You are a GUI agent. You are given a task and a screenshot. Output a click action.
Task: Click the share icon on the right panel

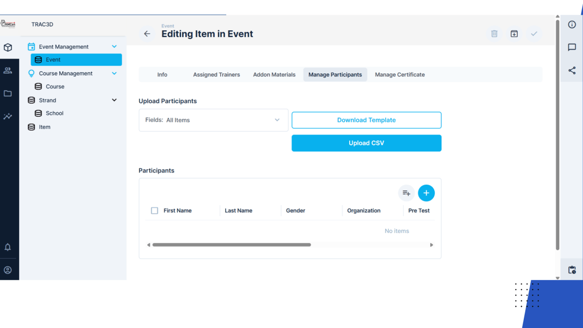572,70
